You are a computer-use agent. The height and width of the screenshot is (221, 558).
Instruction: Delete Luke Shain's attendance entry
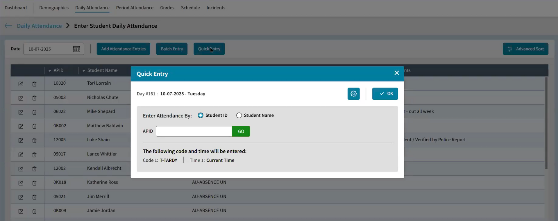(x=34, y=140)
